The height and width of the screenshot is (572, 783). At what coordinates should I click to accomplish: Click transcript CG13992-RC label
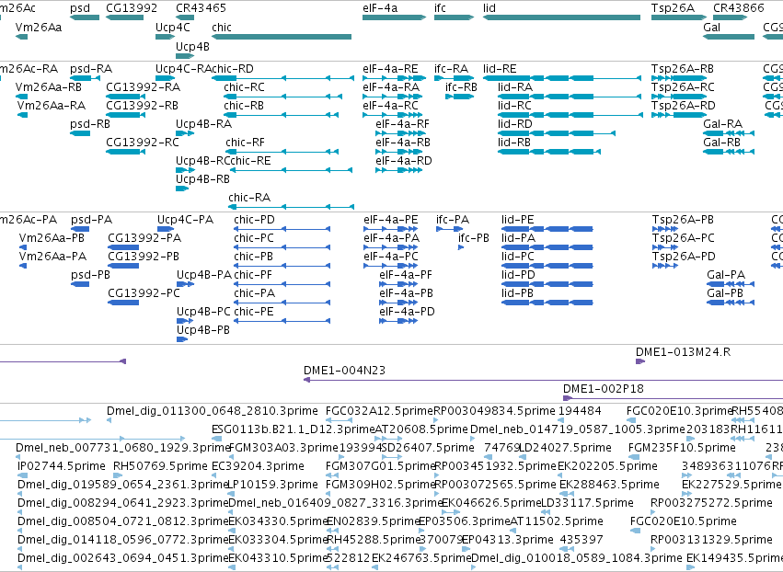pos(143,143)
